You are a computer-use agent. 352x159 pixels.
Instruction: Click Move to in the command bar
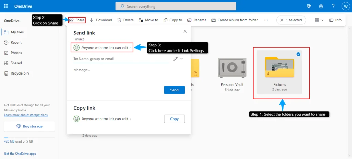tap(148, 20)
